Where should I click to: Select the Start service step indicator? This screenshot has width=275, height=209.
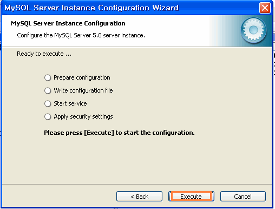(x=48, y=103)
